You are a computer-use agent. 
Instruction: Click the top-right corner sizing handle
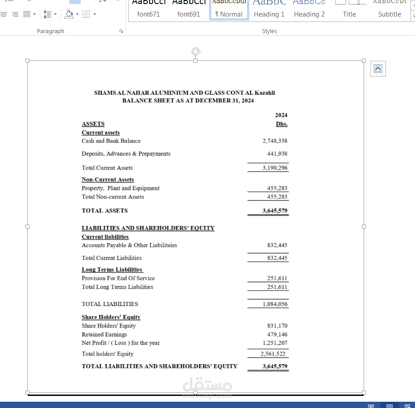(x=364, y=61)
